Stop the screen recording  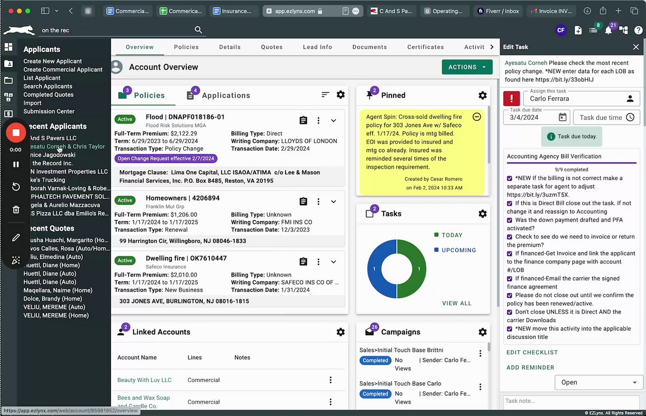pos(16,132)
